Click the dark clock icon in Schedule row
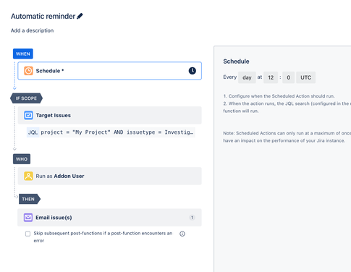Screen dimensions: 351x272 (x=193, y=71)
